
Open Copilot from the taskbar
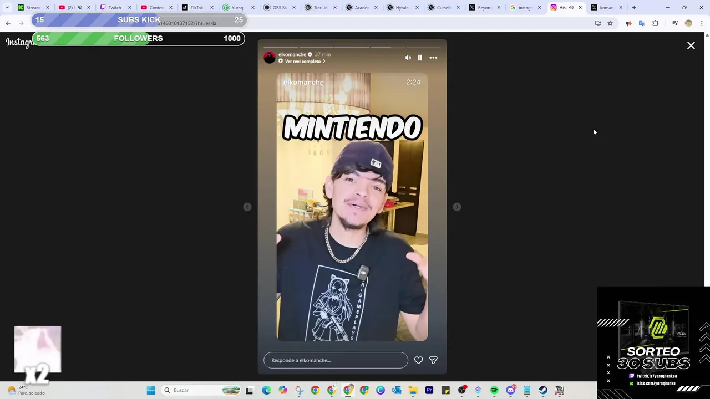283,390
